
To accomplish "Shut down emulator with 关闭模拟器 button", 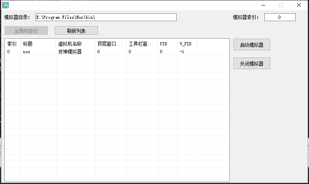I will pos(252,64).
